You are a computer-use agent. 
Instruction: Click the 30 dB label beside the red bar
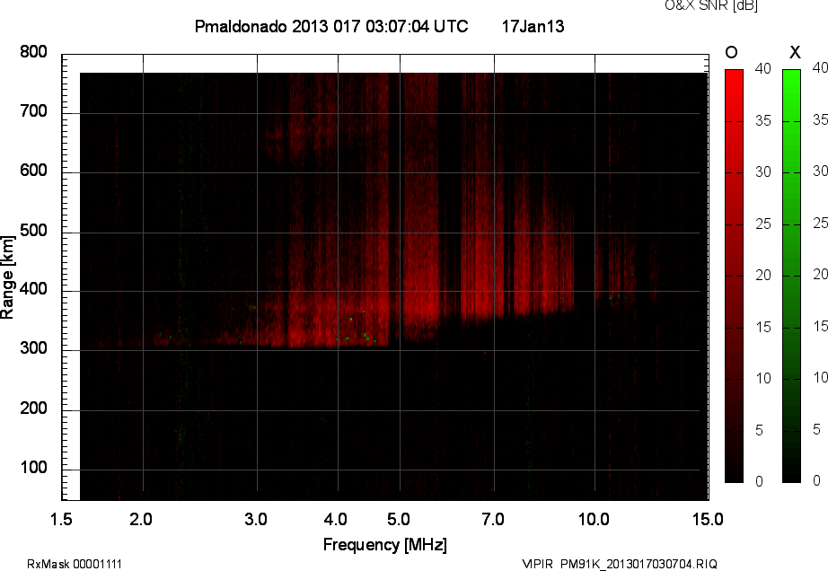click(x=763, y=172)
